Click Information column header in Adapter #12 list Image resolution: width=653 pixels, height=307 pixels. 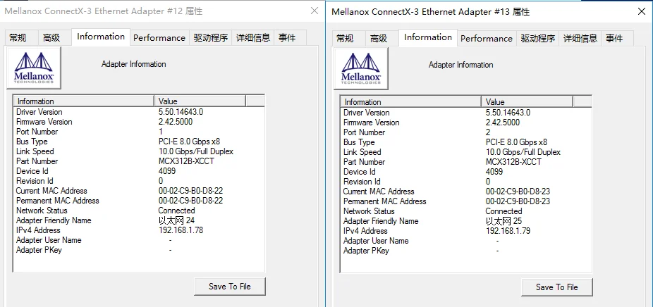coord(84,101)
